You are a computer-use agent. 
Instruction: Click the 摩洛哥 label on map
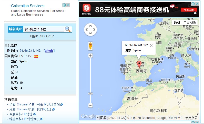point(132,98)
